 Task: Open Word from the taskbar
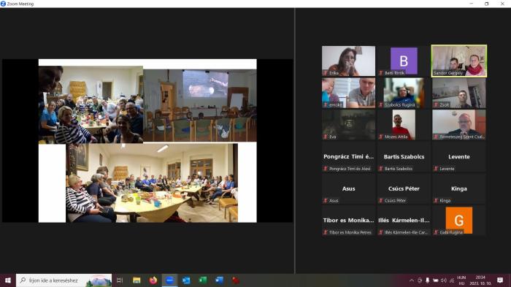(219, 280)
